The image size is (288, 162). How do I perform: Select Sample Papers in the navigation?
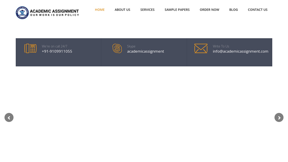177,10
